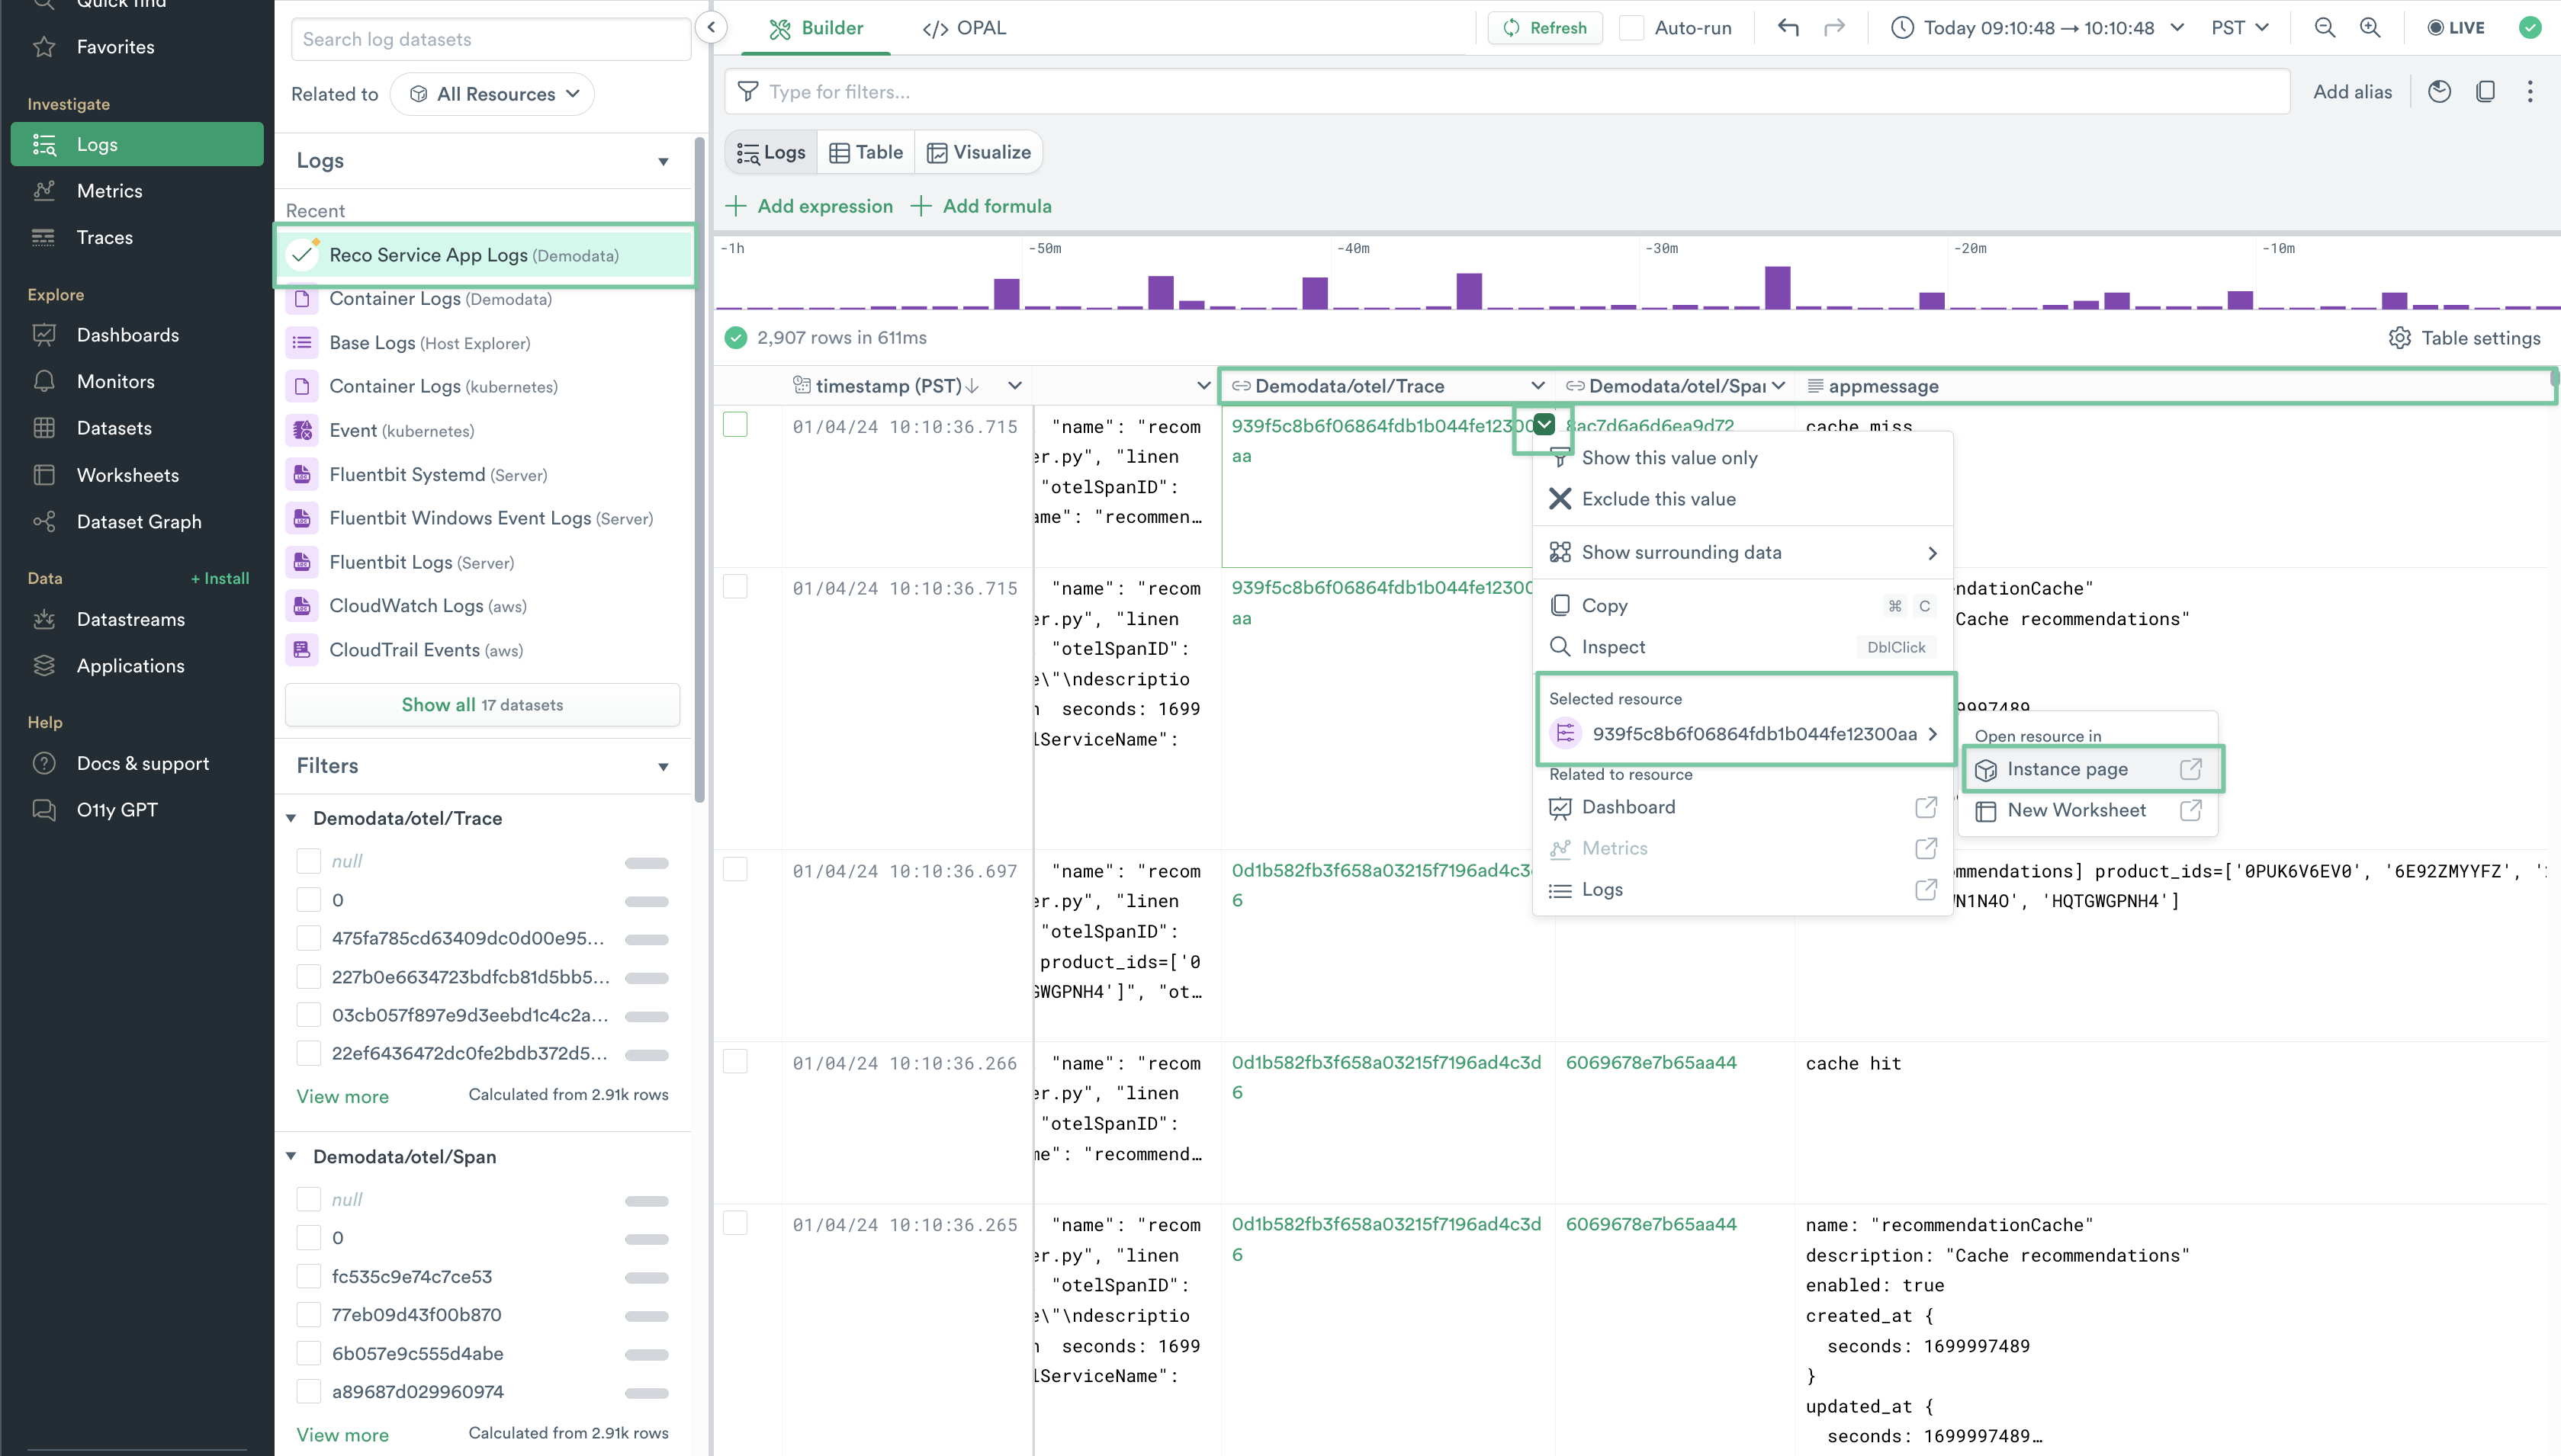
Task: Toggle the Auto-run checkbox
Action: (1631, 28)
